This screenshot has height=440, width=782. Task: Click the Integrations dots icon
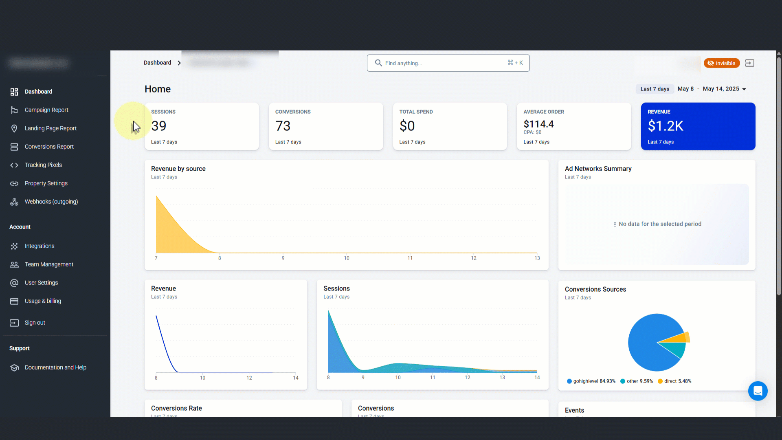coord(14,246)
